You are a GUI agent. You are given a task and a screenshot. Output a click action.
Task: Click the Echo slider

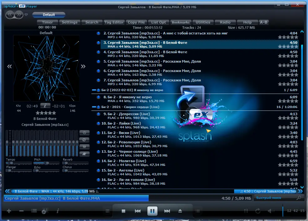click(47, 171)
